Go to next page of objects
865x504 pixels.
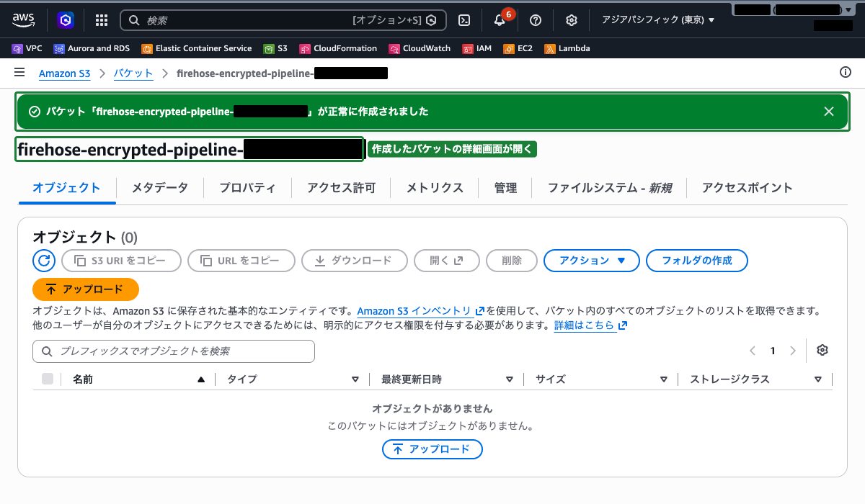click(793, 351)
